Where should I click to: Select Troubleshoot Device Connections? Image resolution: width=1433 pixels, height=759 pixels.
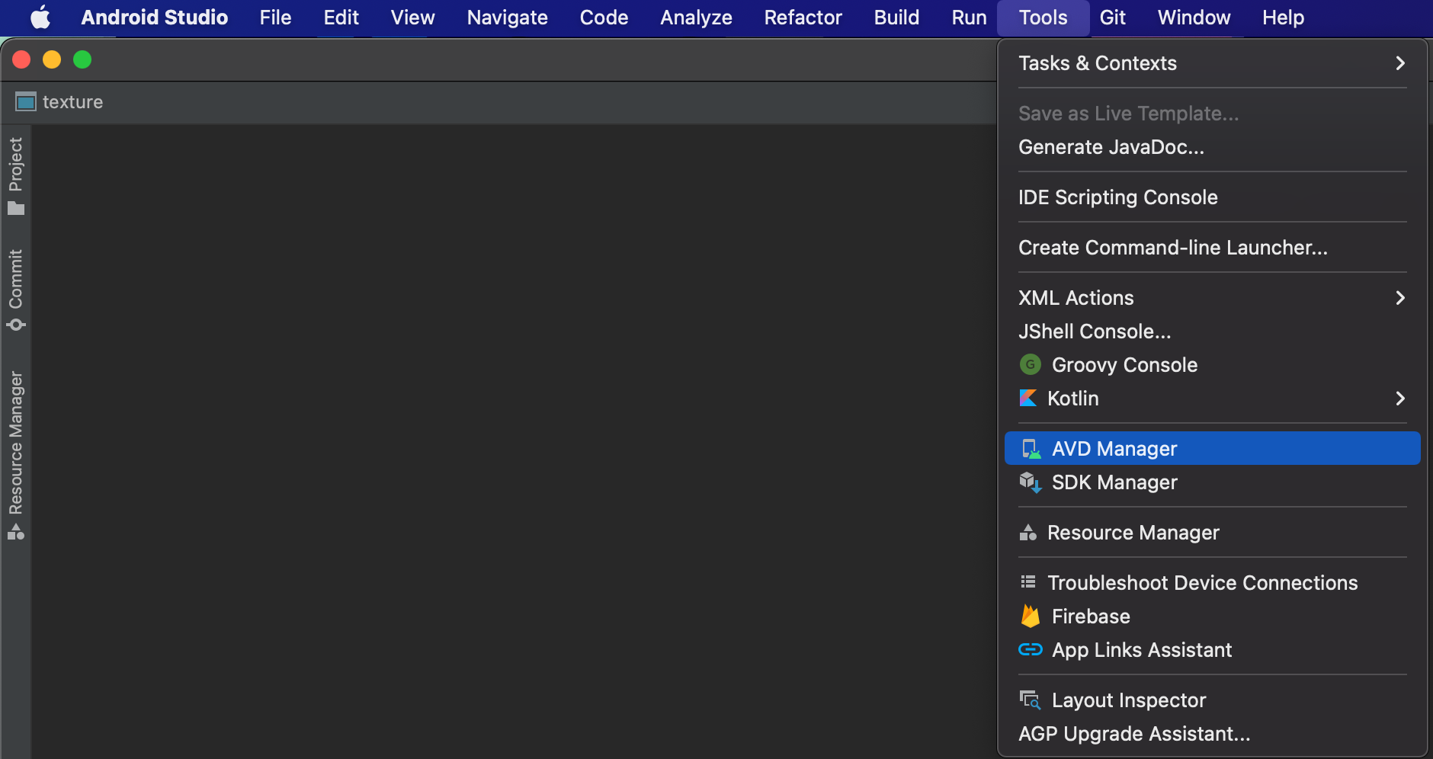tap(1212, 582)
